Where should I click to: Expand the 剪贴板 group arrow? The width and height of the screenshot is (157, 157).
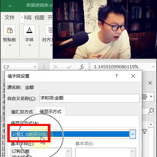pyautogui.click(x=10, y=45)
